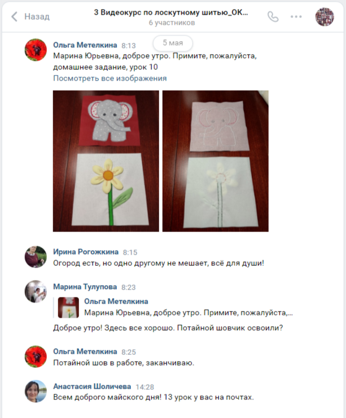
Task: Open Ирина Рогожкина's profile avatar
Action: coord(36,257)
